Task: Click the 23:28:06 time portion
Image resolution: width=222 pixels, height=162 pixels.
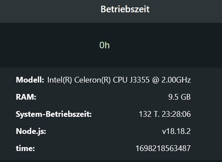Action: (176, 114)
